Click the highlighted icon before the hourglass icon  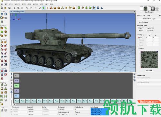point(94,8)
